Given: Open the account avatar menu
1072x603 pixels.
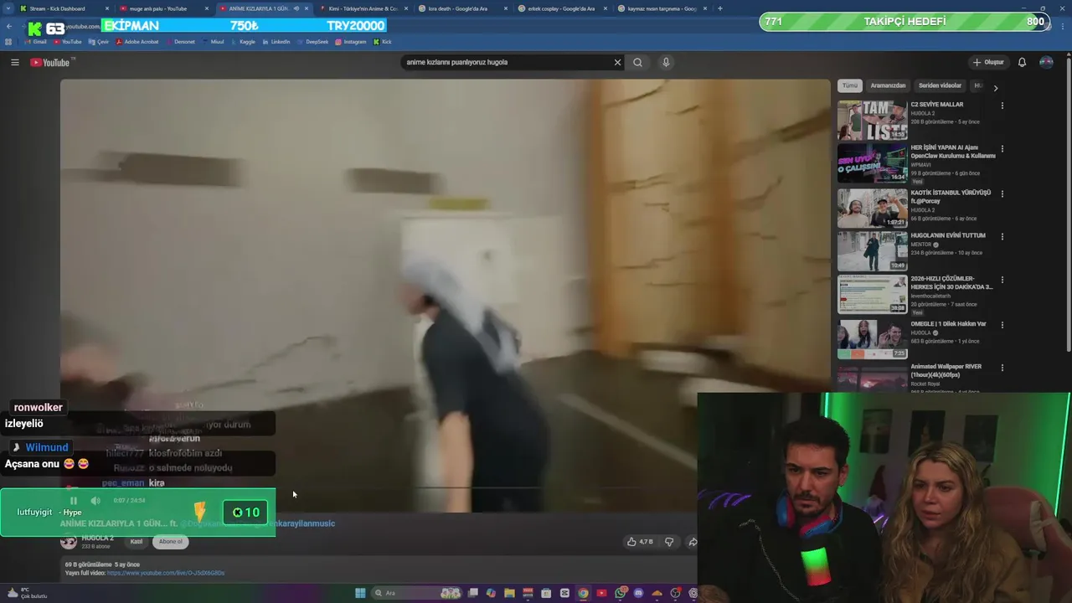Looking at the screenshot, I should (x=1046, y=62).
